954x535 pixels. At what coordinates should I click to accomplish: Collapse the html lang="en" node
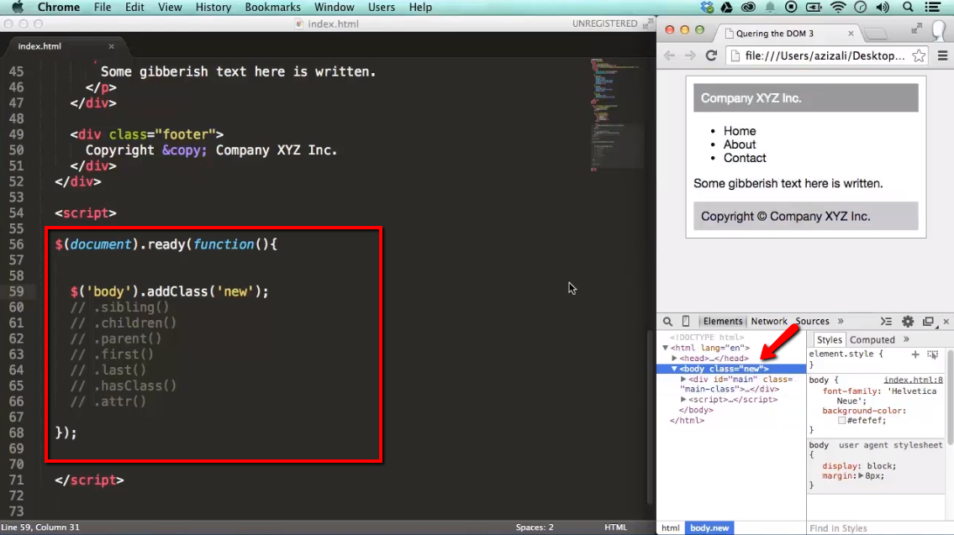665,348
